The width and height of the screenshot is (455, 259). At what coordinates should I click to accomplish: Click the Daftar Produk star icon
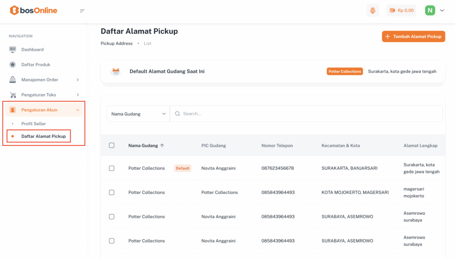12,65
